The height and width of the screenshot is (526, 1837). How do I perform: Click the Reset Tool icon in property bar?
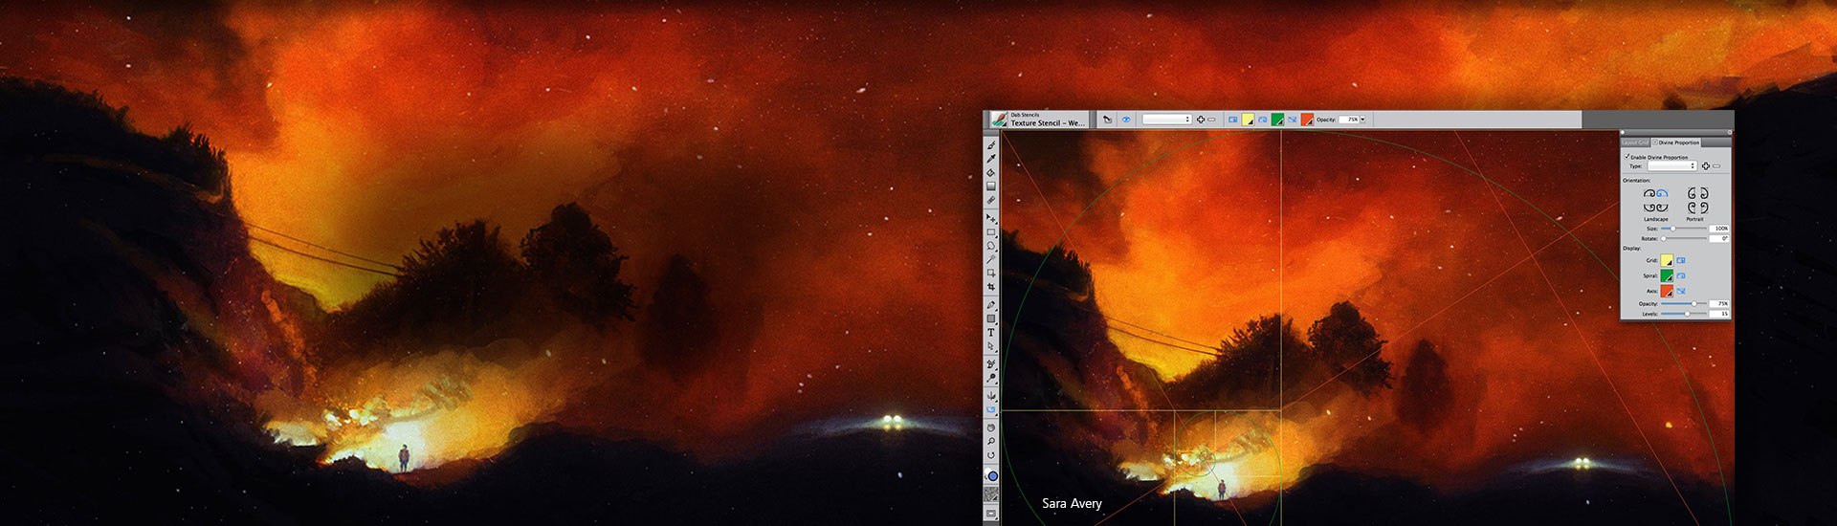click(x=1107, y=120)
